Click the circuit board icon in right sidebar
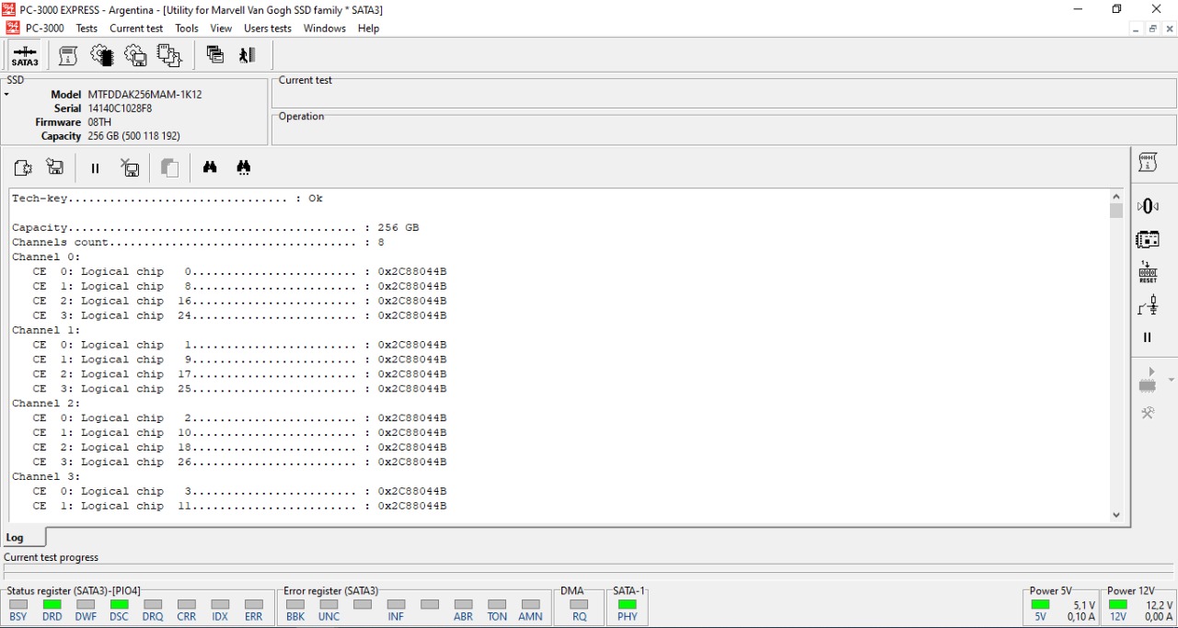This screenshot has height=628, width=1178. pyautogui.click(x=1148, y=239)
